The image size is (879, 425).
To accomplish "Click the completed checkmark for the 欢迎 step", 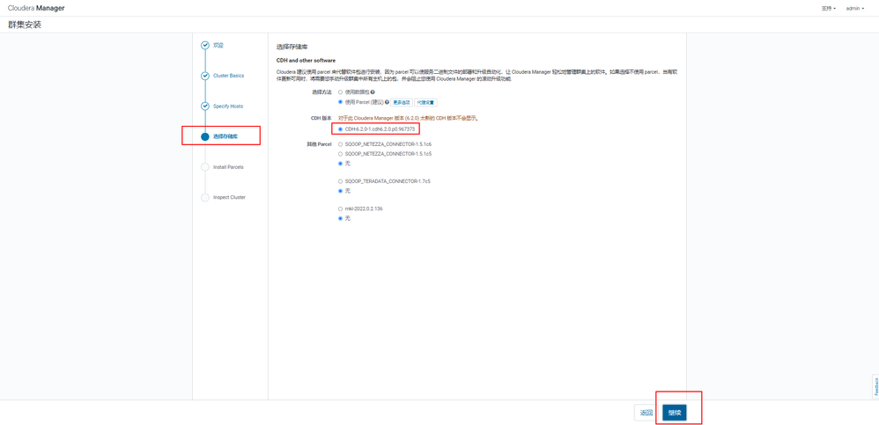I will 205,46.
